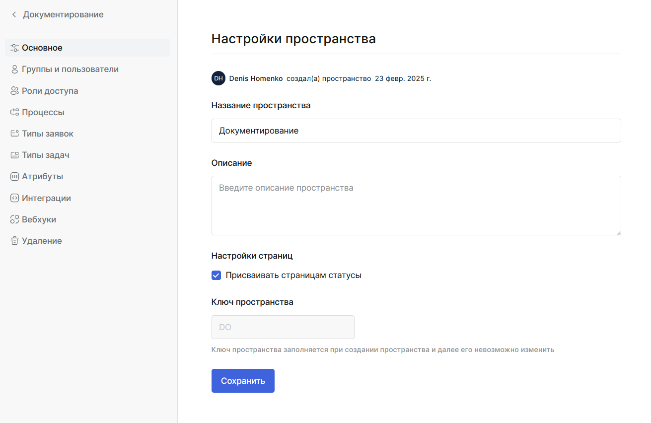This screenshot has width=651, height=423.
Task: Click the Основное settings icon
Action: pyautogui.click(x=13, y=47)
